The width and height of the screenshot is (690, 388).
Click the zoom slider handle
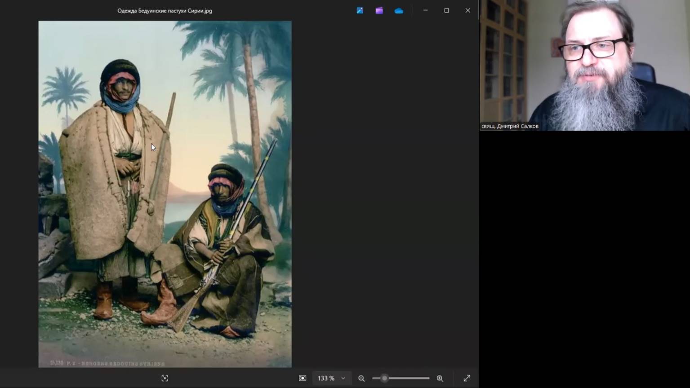point(384,379)
